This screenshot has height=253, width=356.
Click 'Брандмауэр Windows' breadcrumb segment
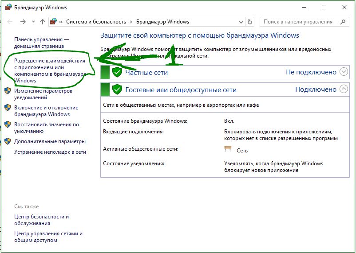click(x=162, y=22)
